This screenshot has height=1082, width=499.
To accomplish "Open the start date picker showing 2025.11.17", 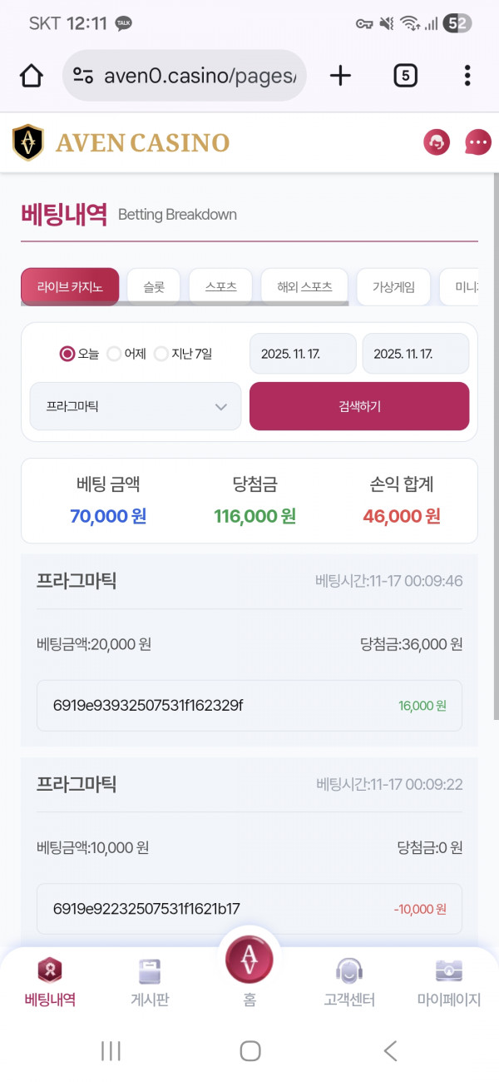I will pyautogui.click(x=302, y=353).
